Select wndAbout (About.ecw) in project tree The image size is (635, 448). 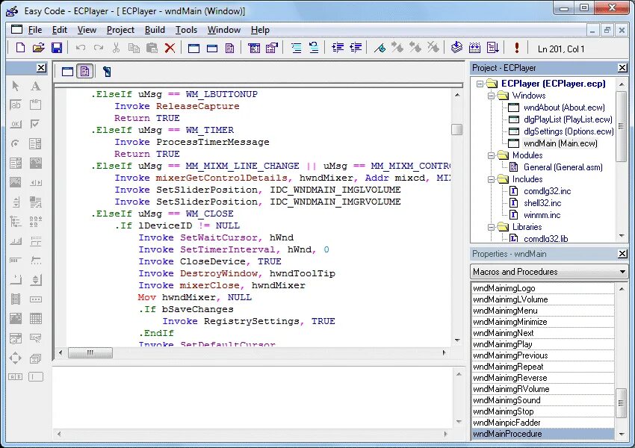pos(564,108)
